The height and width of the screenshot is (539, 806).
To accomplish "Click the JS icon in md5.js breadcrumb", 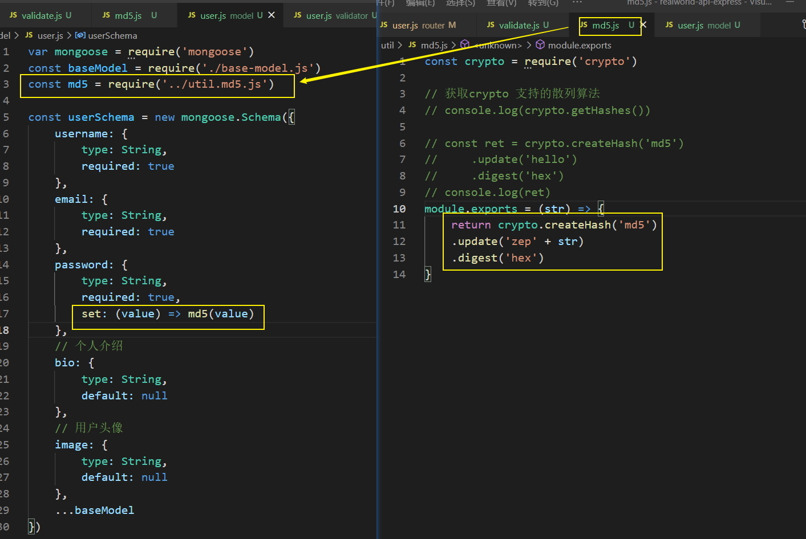I will coord(412,45).
